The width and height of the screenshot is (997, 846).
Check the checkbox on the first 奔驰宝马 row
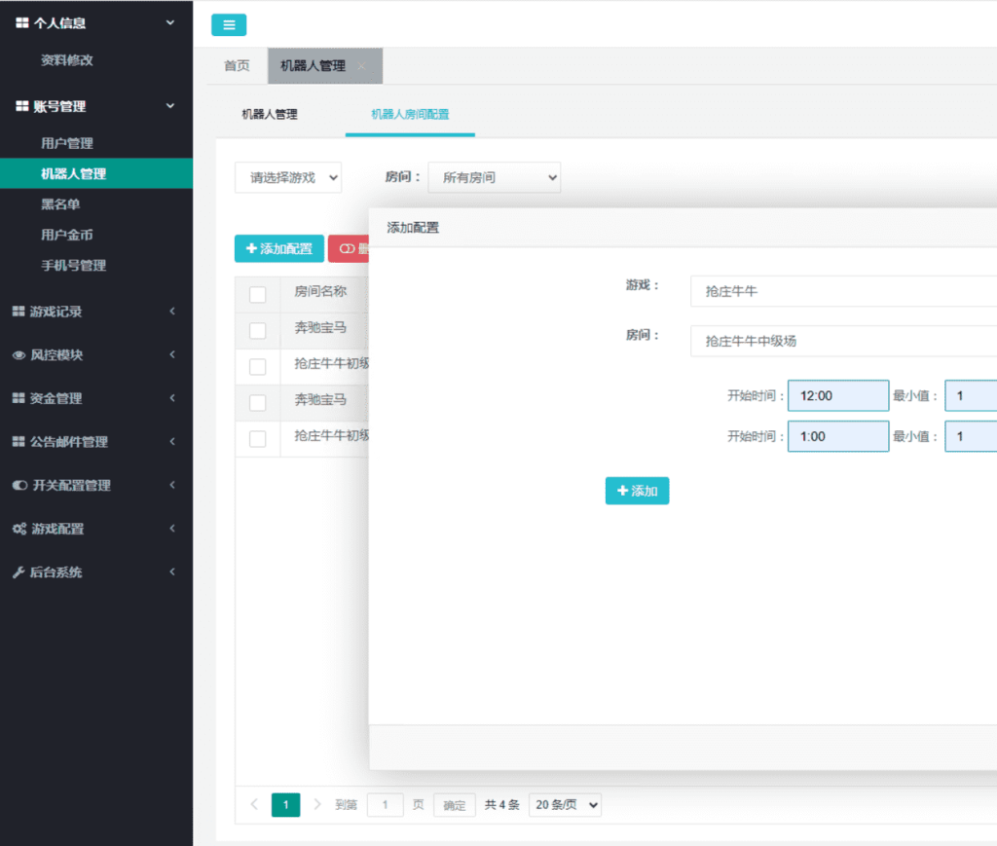point(258,331)
